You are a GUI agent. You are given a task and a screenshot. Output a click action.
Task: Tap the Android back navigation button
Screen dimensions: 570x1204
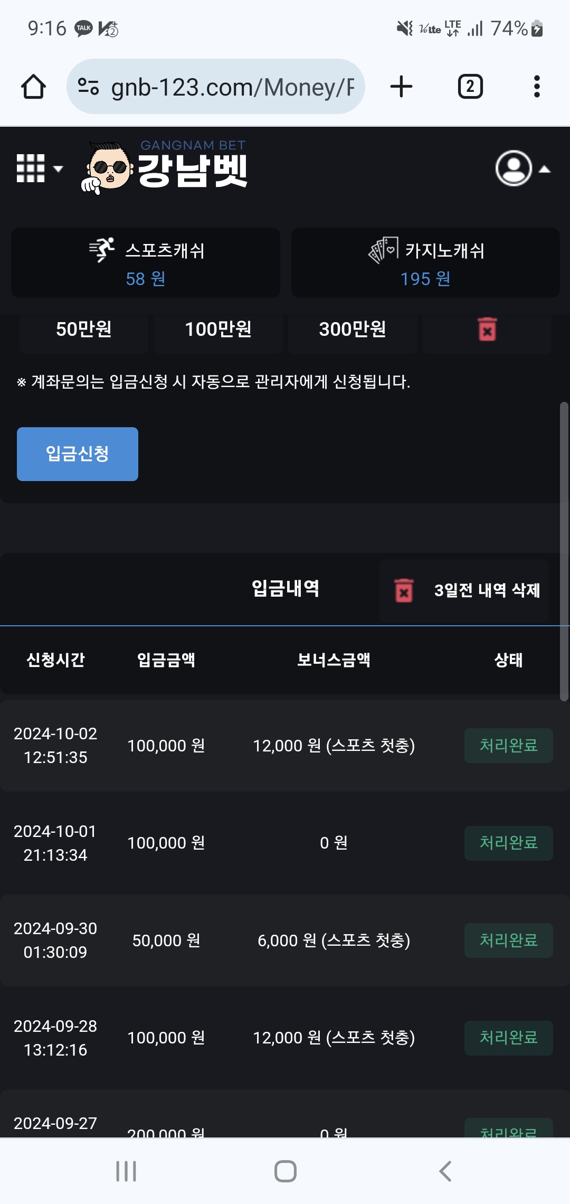click(x=445, y=1171)
